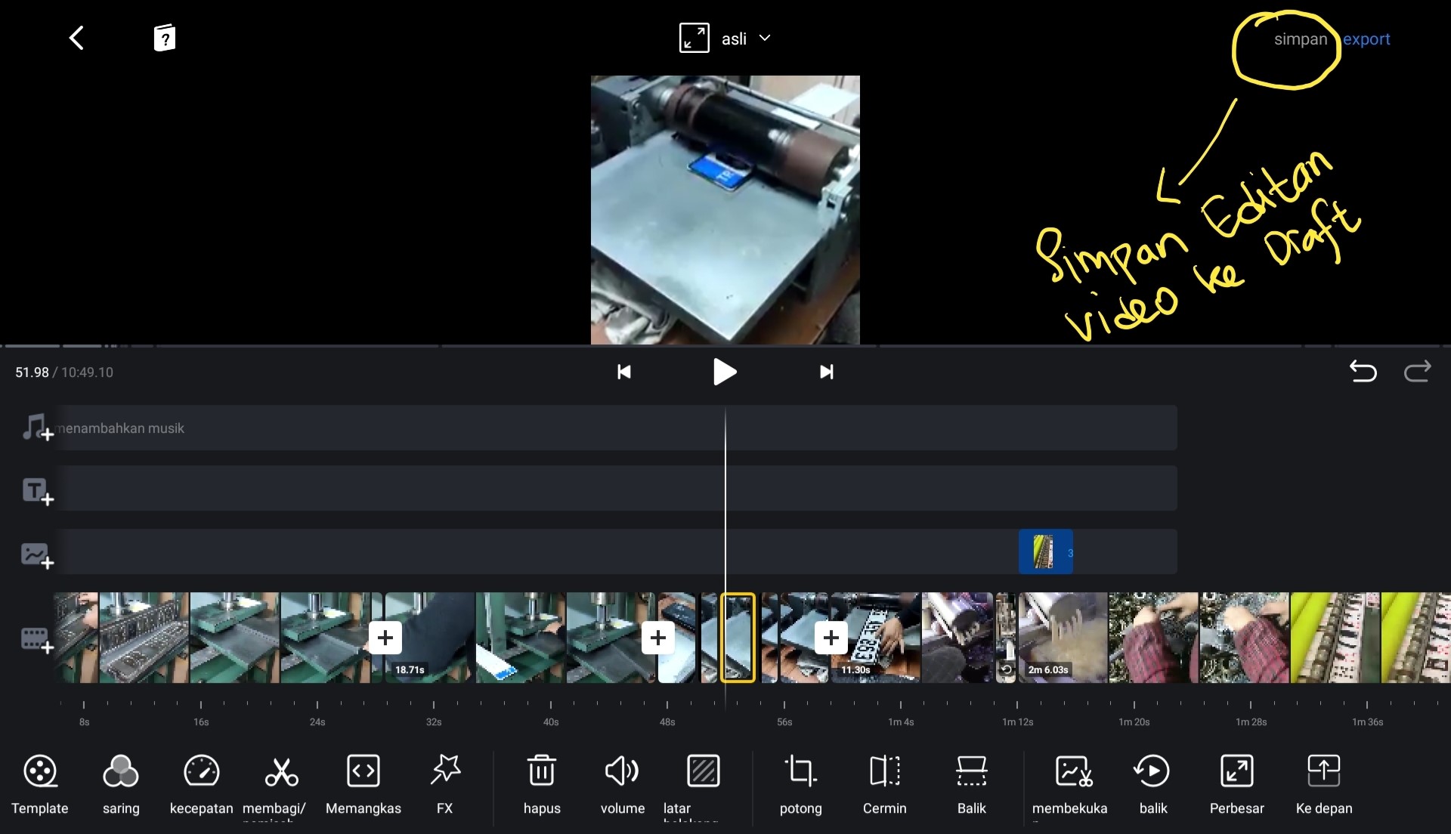This screenshot has width=1451, height=834.
Task: Open the Cermin mirror tool
Action: coord(884,782)
